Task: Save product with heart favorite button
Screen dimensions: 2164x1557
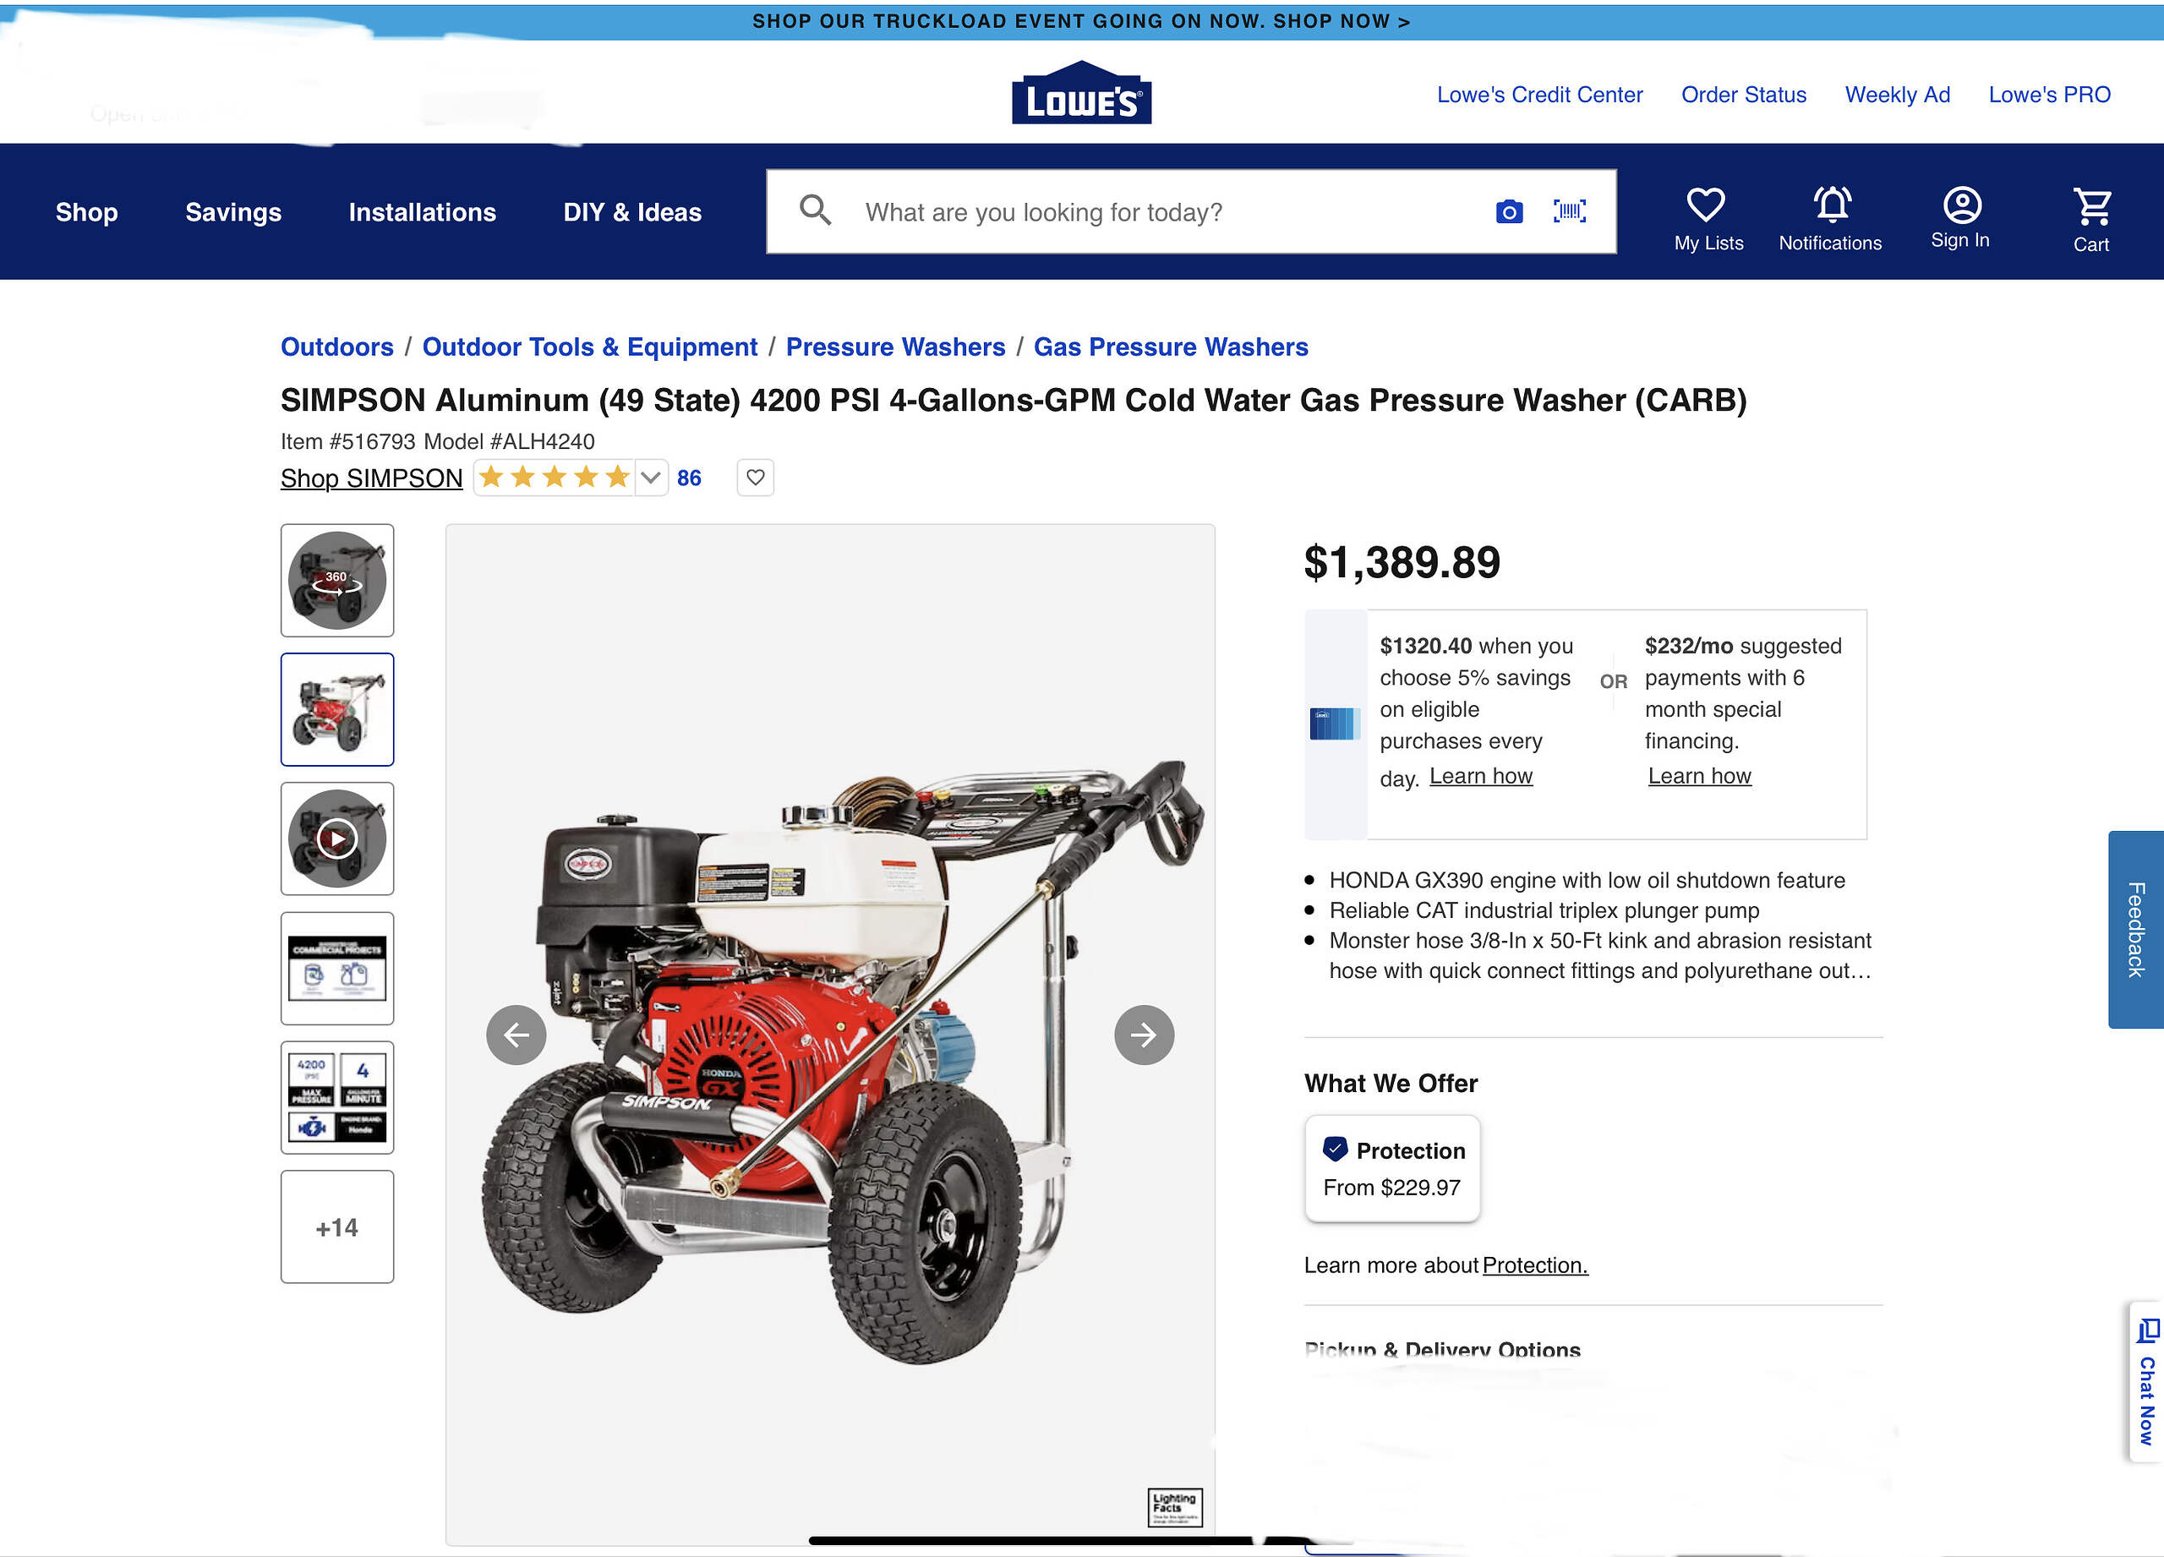Action: [x=755, y=477]
